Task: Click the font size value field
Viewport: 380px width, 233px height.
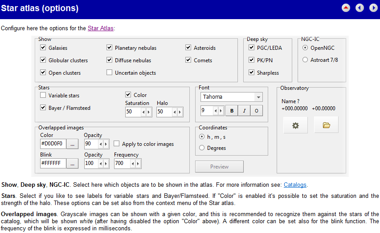Action: tap(207, 111)
